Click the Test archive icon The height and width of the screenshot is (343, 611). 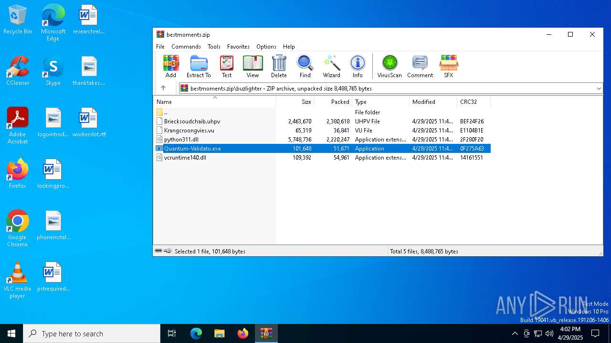coord(227,66)
